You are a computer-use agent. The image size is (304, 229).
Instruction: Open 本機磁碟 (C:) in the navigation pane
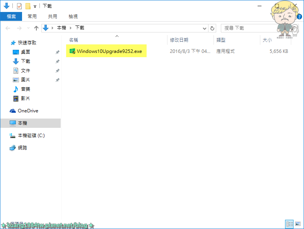tap(31, 136)
